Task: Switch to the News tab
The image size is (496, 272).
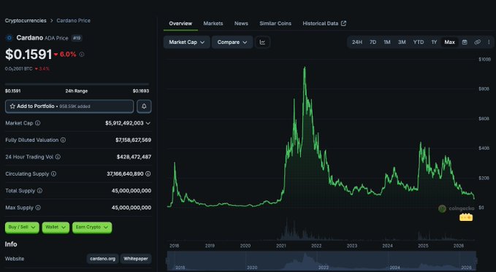Action: (x=241, y=23)
